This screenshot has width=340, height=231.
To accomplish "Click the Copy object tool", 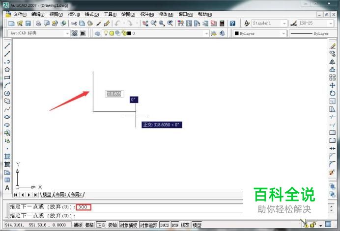I will coord(333,54).
